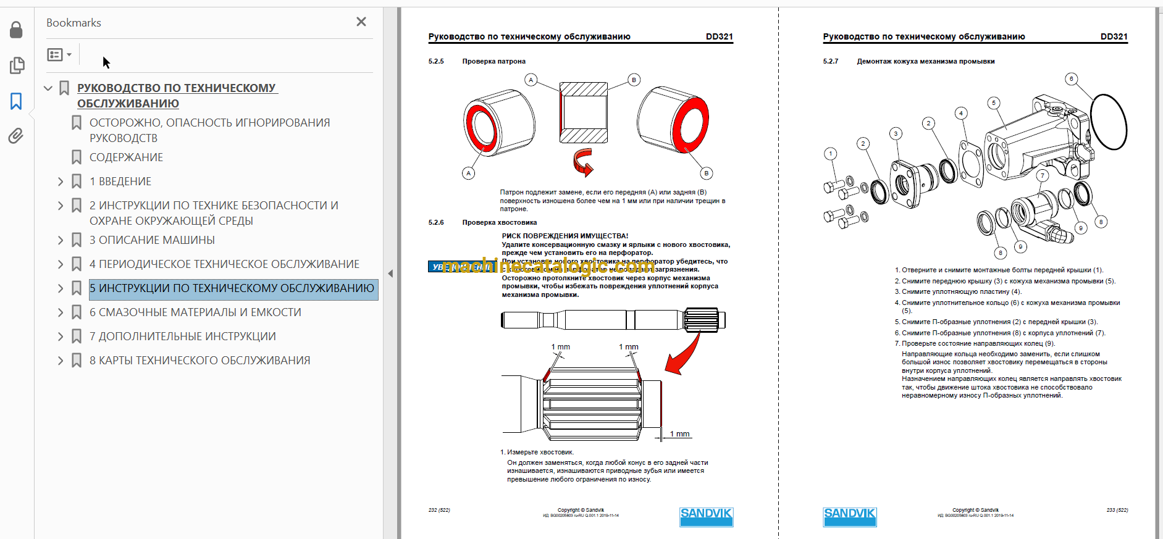Click DD321 header on right page
Screen dimensions: 1163x539
click(x=1114, y=36)
